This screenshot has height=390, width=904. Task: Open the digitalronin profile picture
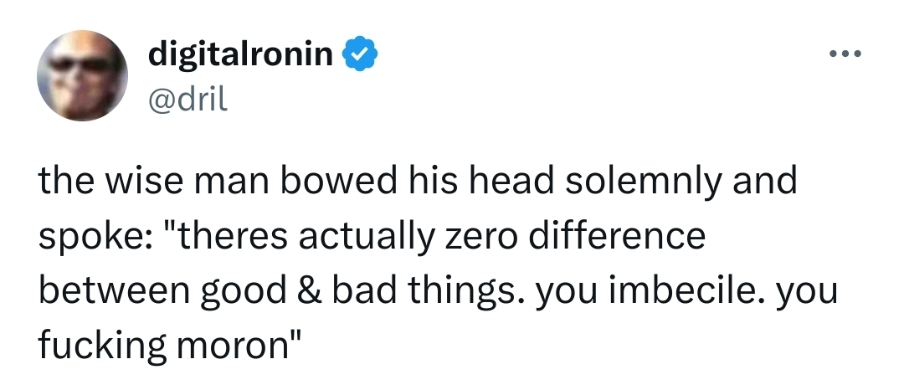(81, 74)
